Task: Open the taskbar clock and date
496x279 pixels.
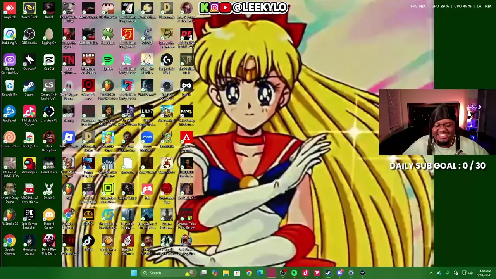Action: (x=485, y=273)
